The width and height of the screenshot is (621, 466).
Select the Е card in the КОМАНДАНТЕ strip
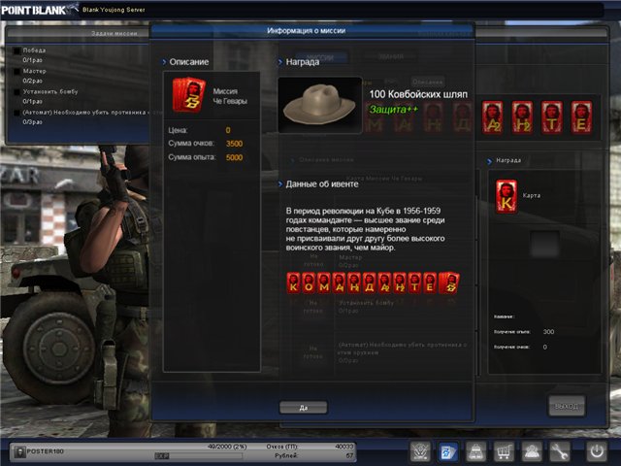pyautogui.click(x=430, y=283)
